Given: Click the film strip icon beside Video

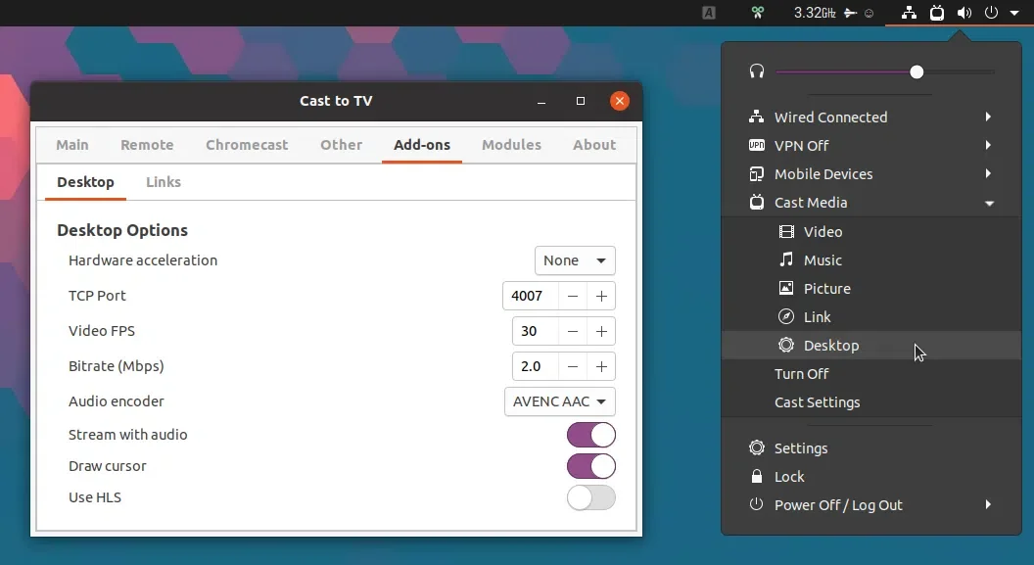Looking at the screenshot, I should (786, 231).
